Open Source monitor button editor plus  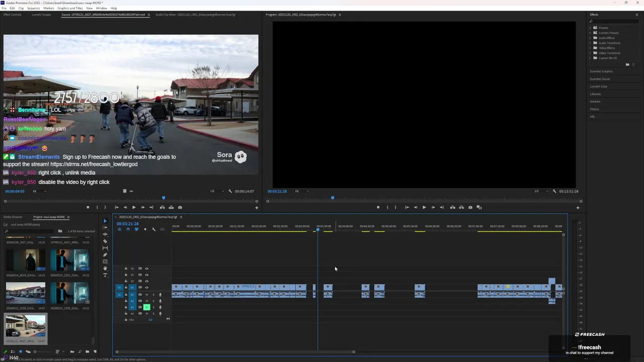[x=257, y=208]
